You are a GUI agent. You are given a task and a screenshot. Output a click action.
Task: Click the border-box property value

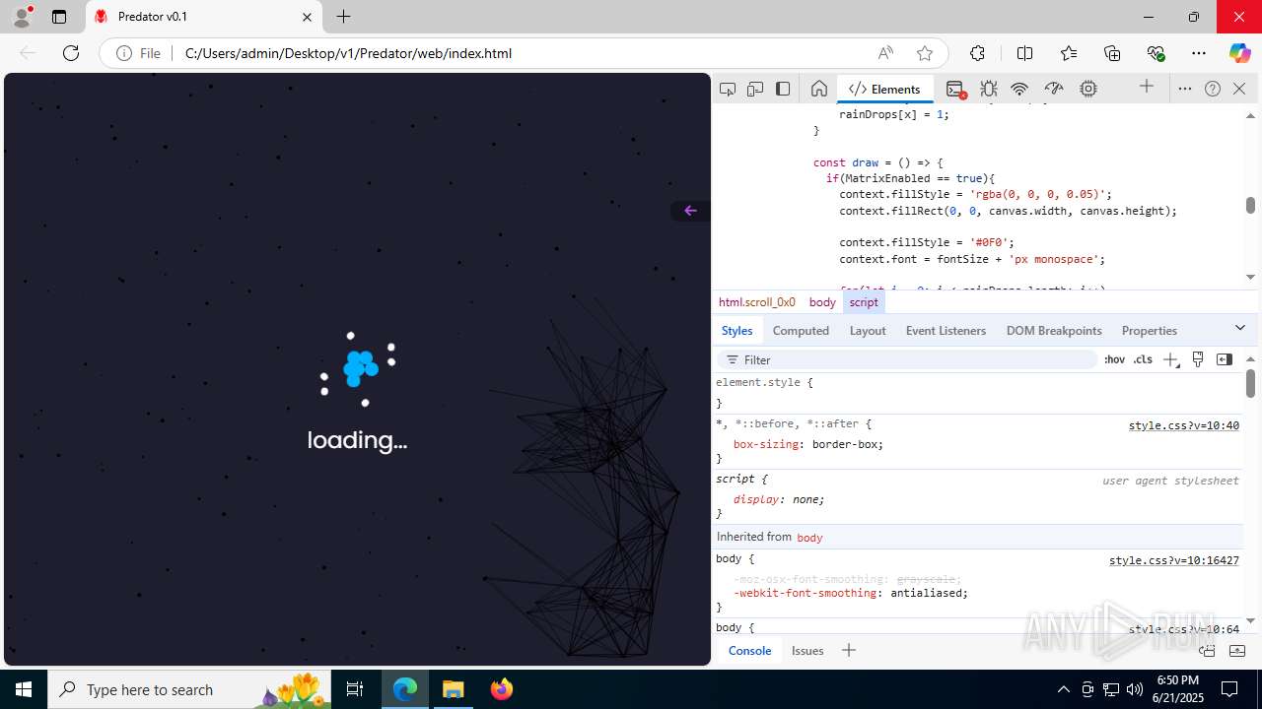tap(845, 444)
